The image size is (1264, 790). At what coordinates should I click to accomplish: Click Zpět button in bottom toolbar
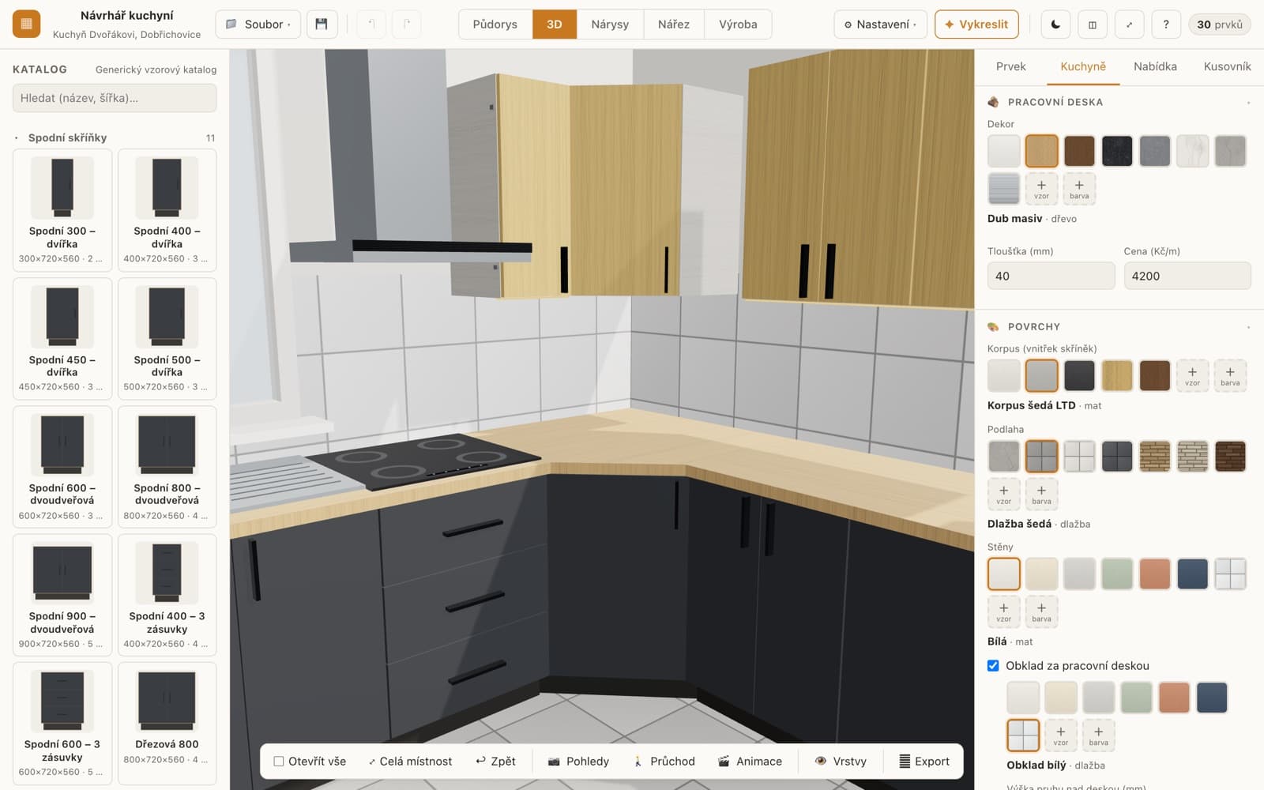(x=495, y=762)
